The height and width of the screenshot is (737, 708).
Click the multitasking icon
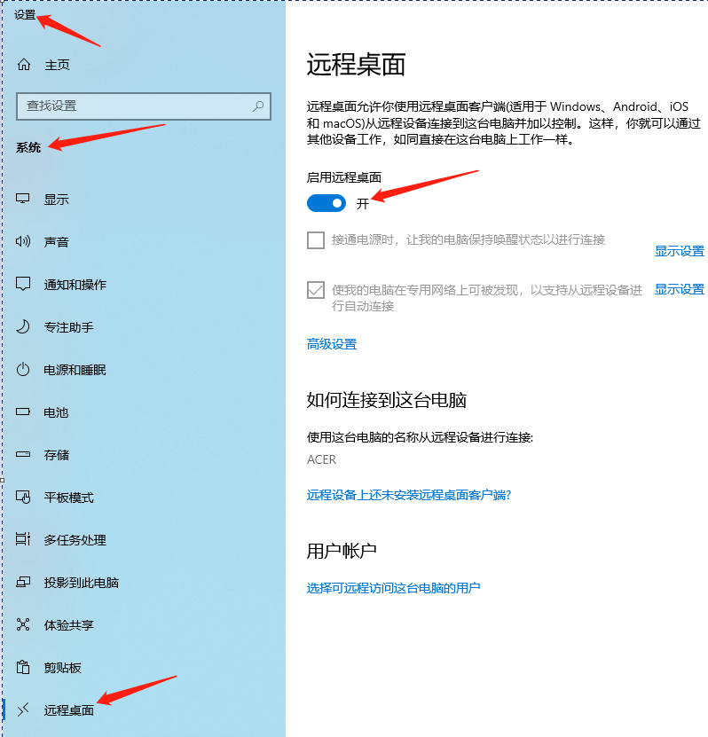pyautogui.click(x=22, y=539)
